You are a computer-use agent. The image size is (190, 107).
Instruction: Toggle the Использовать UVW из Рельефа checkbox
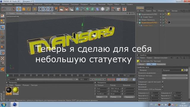(163, 89)
